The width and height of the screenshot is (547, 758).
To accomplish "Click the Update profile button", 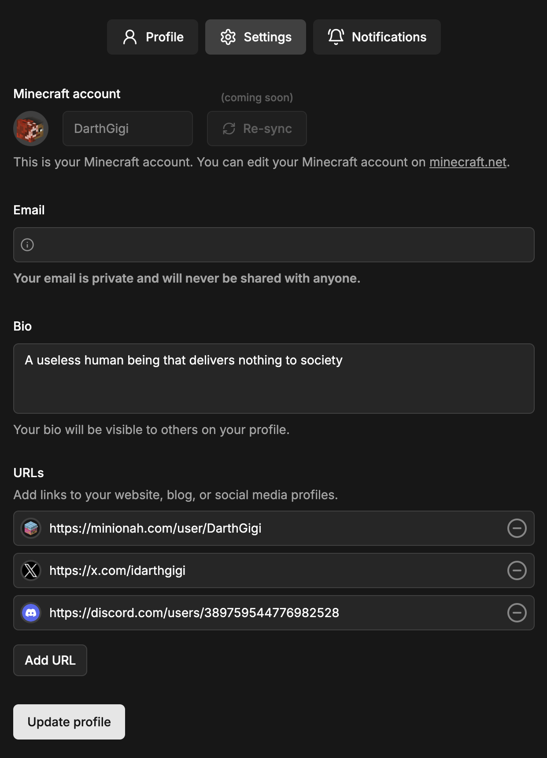I will (69, 721).
